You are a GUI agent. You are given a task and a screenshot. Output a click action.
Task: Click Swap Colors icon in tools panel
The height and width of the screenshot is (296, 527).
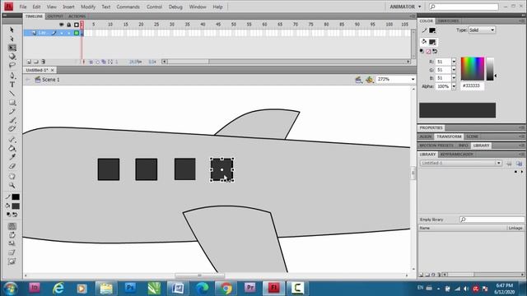click(15, 215)
